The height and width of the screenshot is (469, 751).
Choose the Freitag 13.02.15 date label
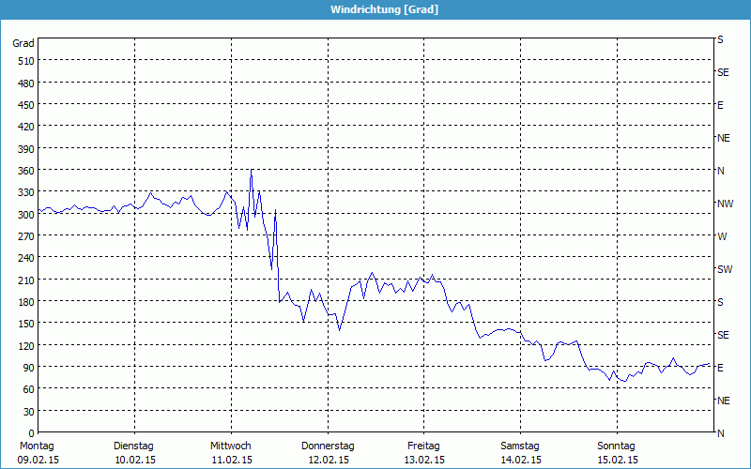coord(424,452)
